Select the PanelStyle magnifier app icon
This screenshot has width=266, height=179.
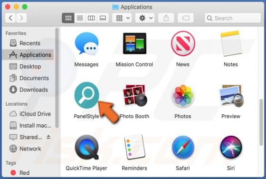click(x=86, y=95)
